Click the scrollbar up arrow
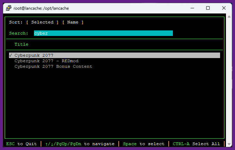This screenshot has width=235, height=150. [x=229, y=17]
